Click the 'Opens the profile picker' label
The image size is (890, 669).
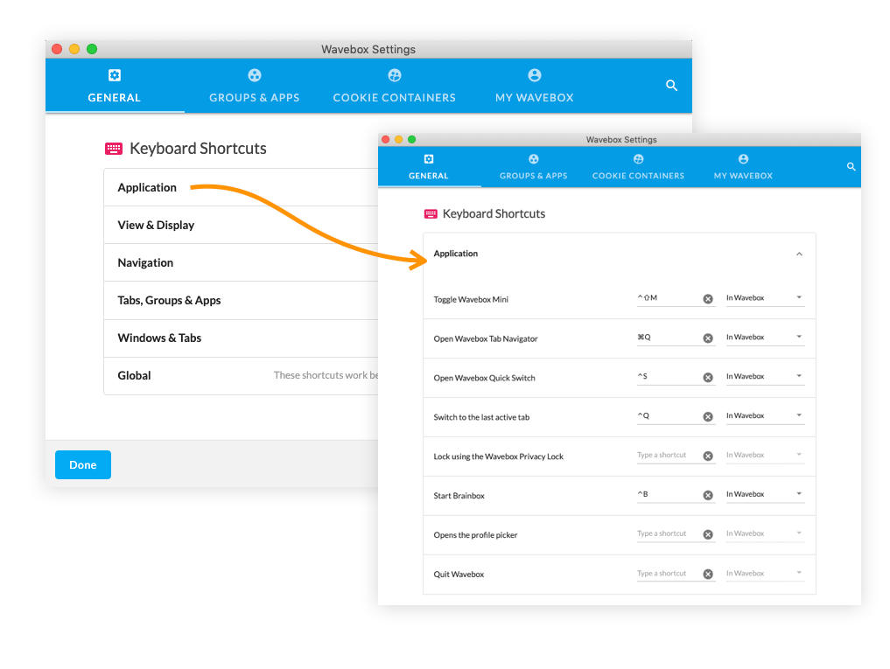(475, 535)
